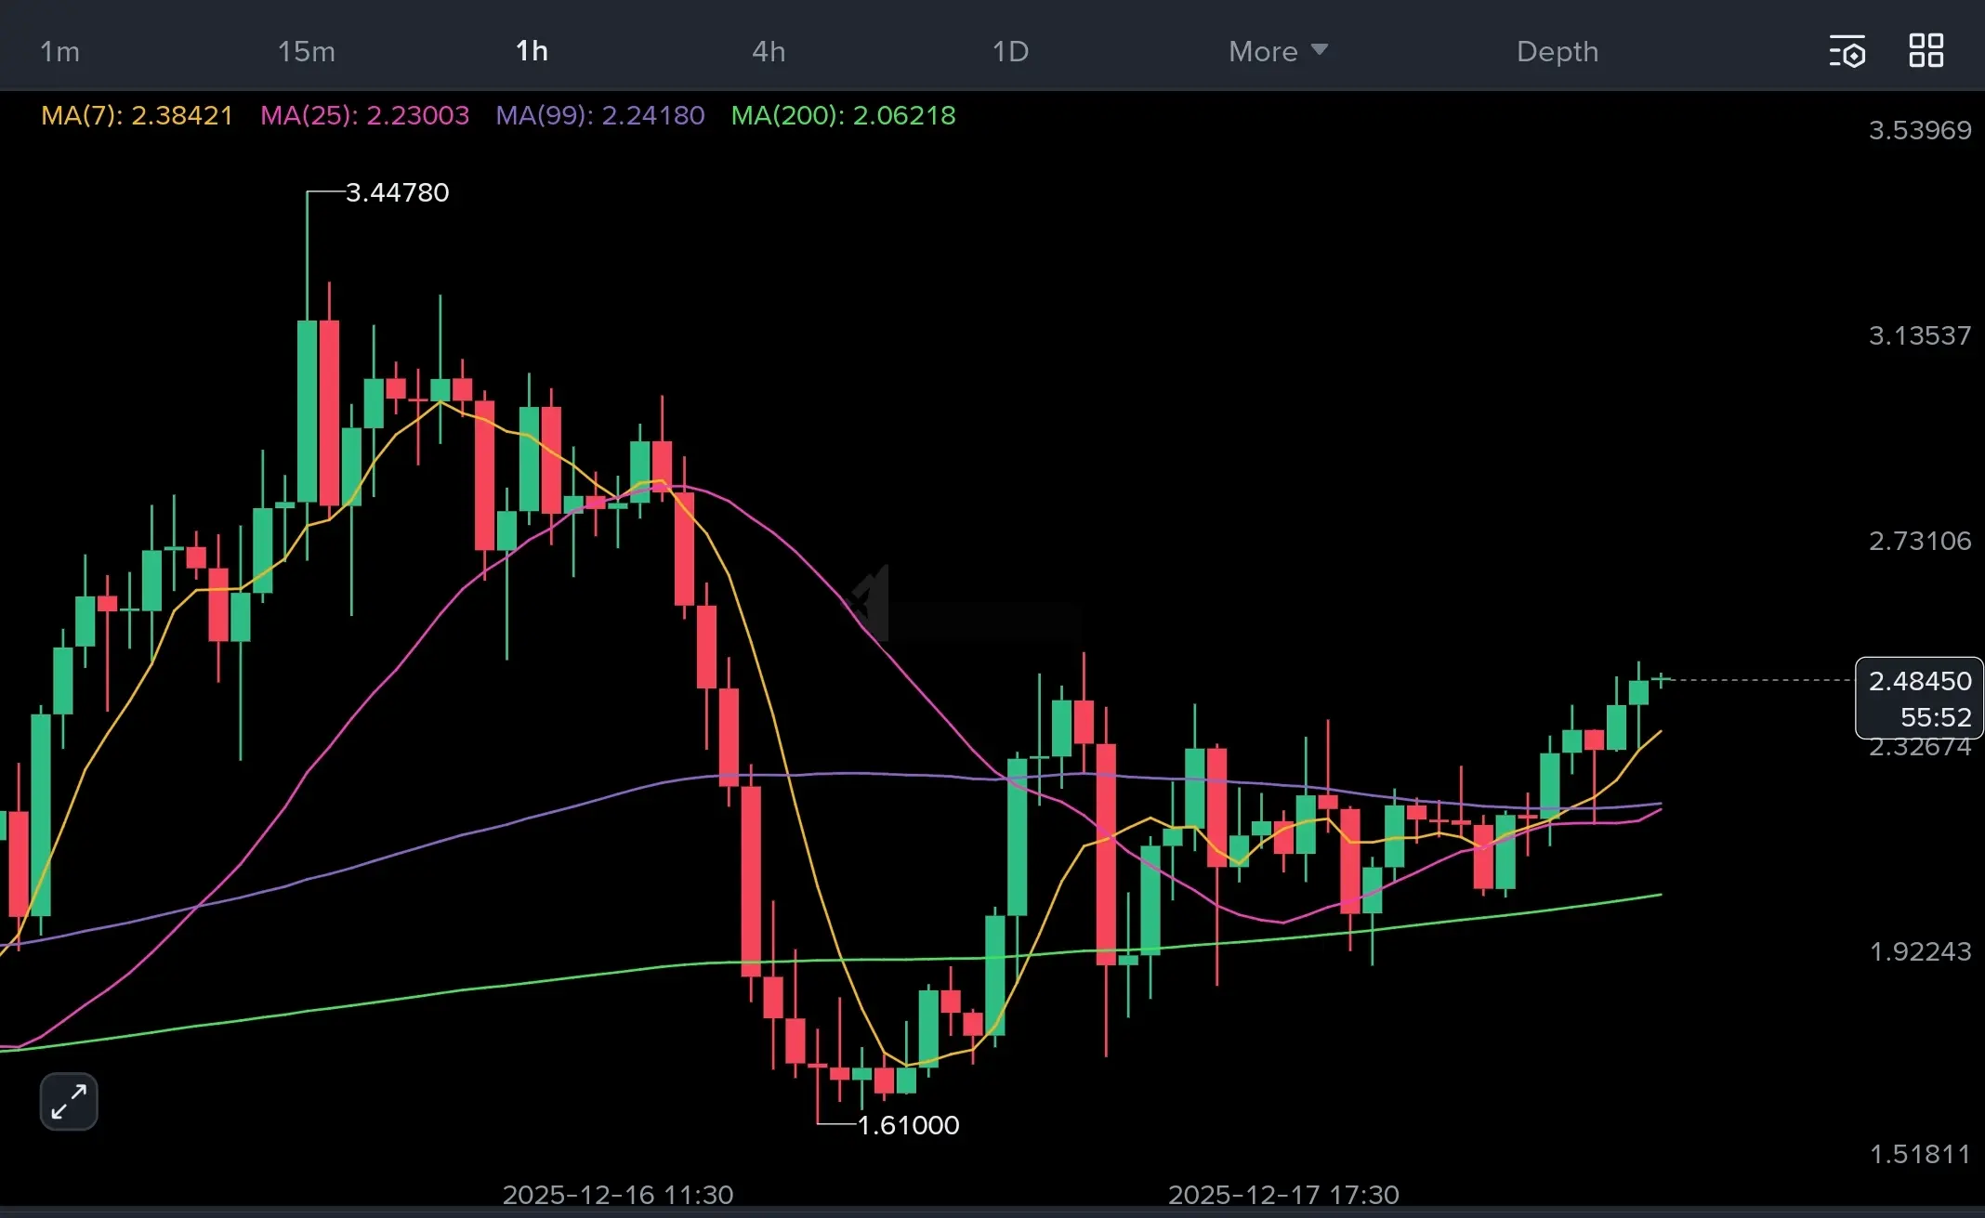Screen dimensions: 1985x1218
Task: Switch to the 1m timeframe
Action: (x=59, y=51)
